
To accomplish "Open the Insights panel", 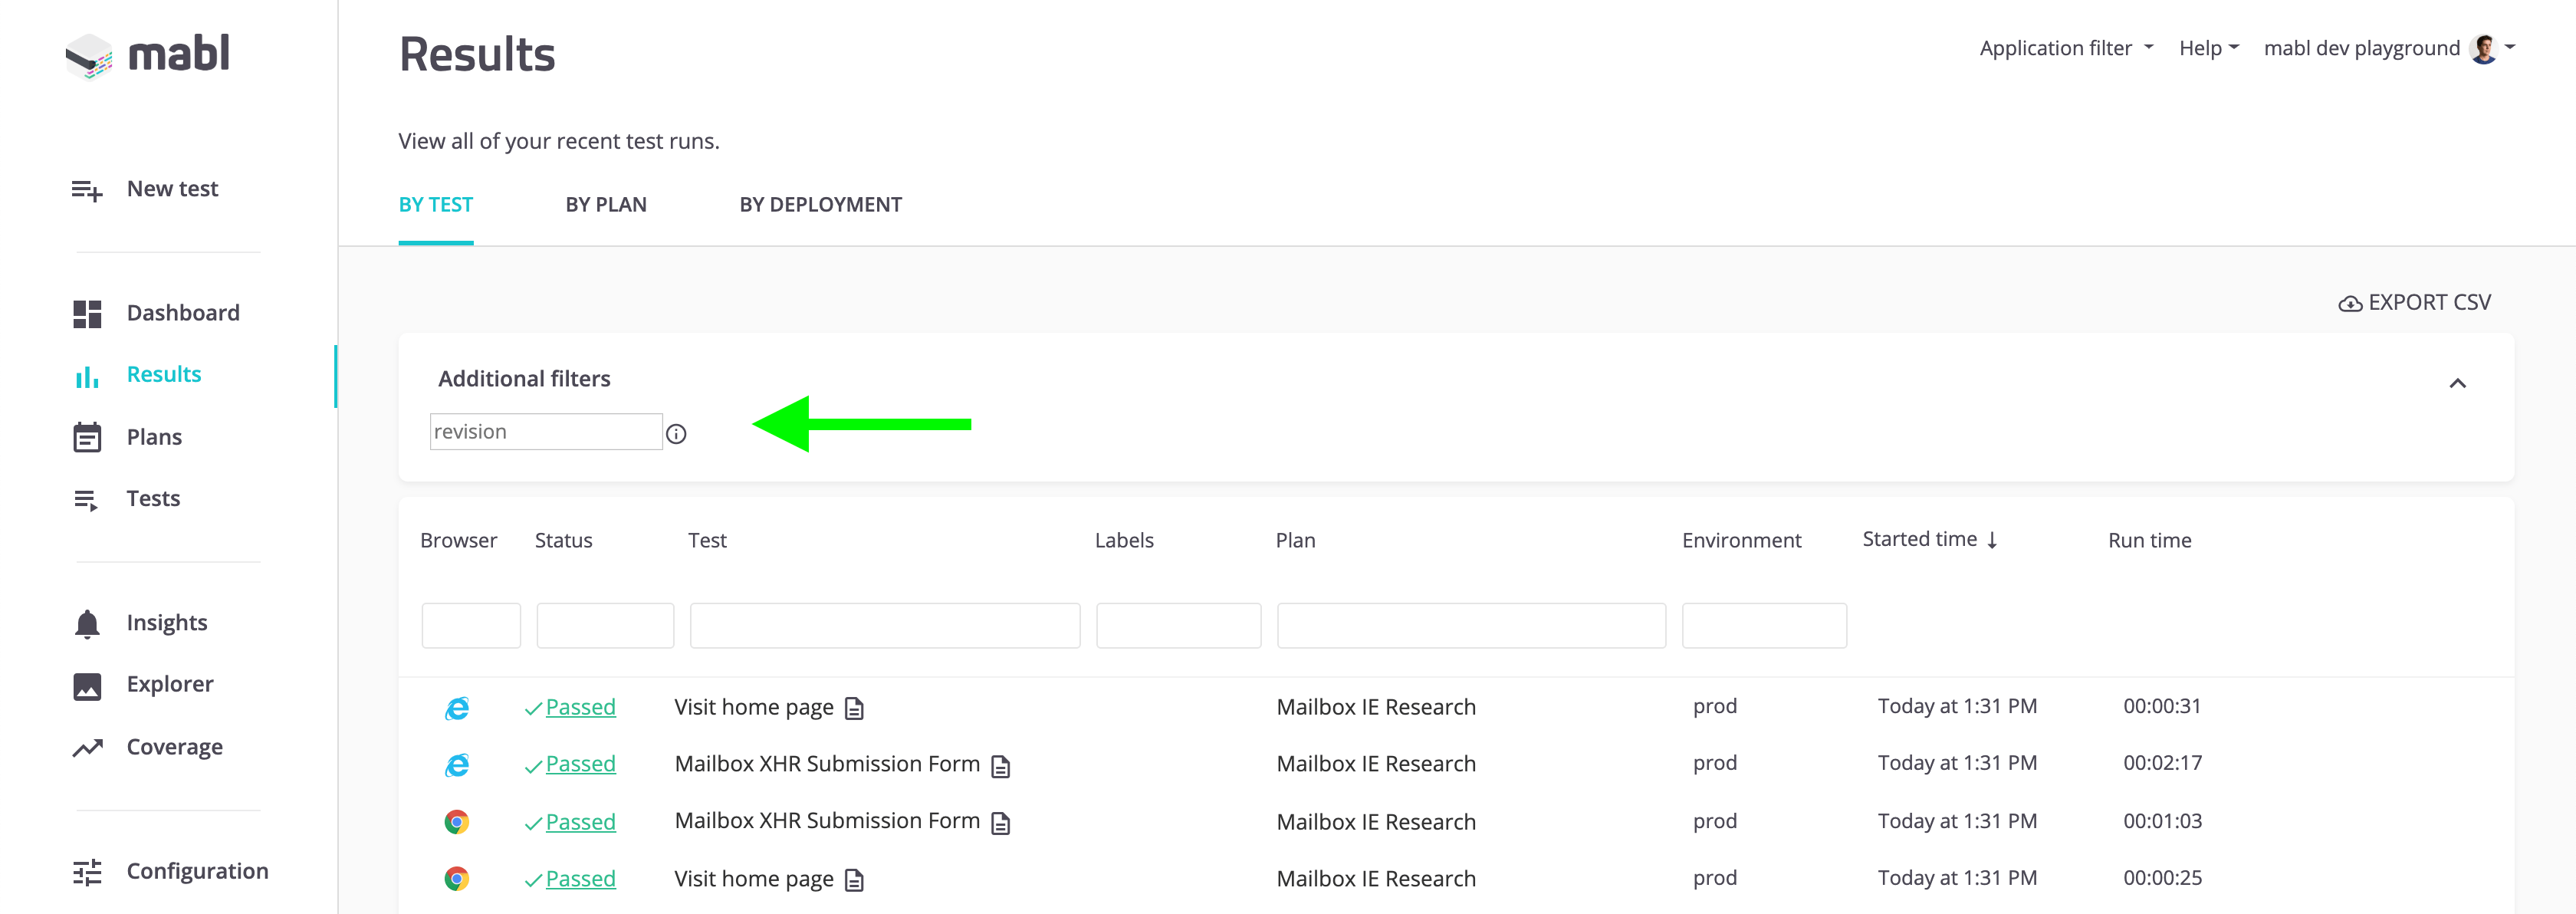I will (166, 622).
